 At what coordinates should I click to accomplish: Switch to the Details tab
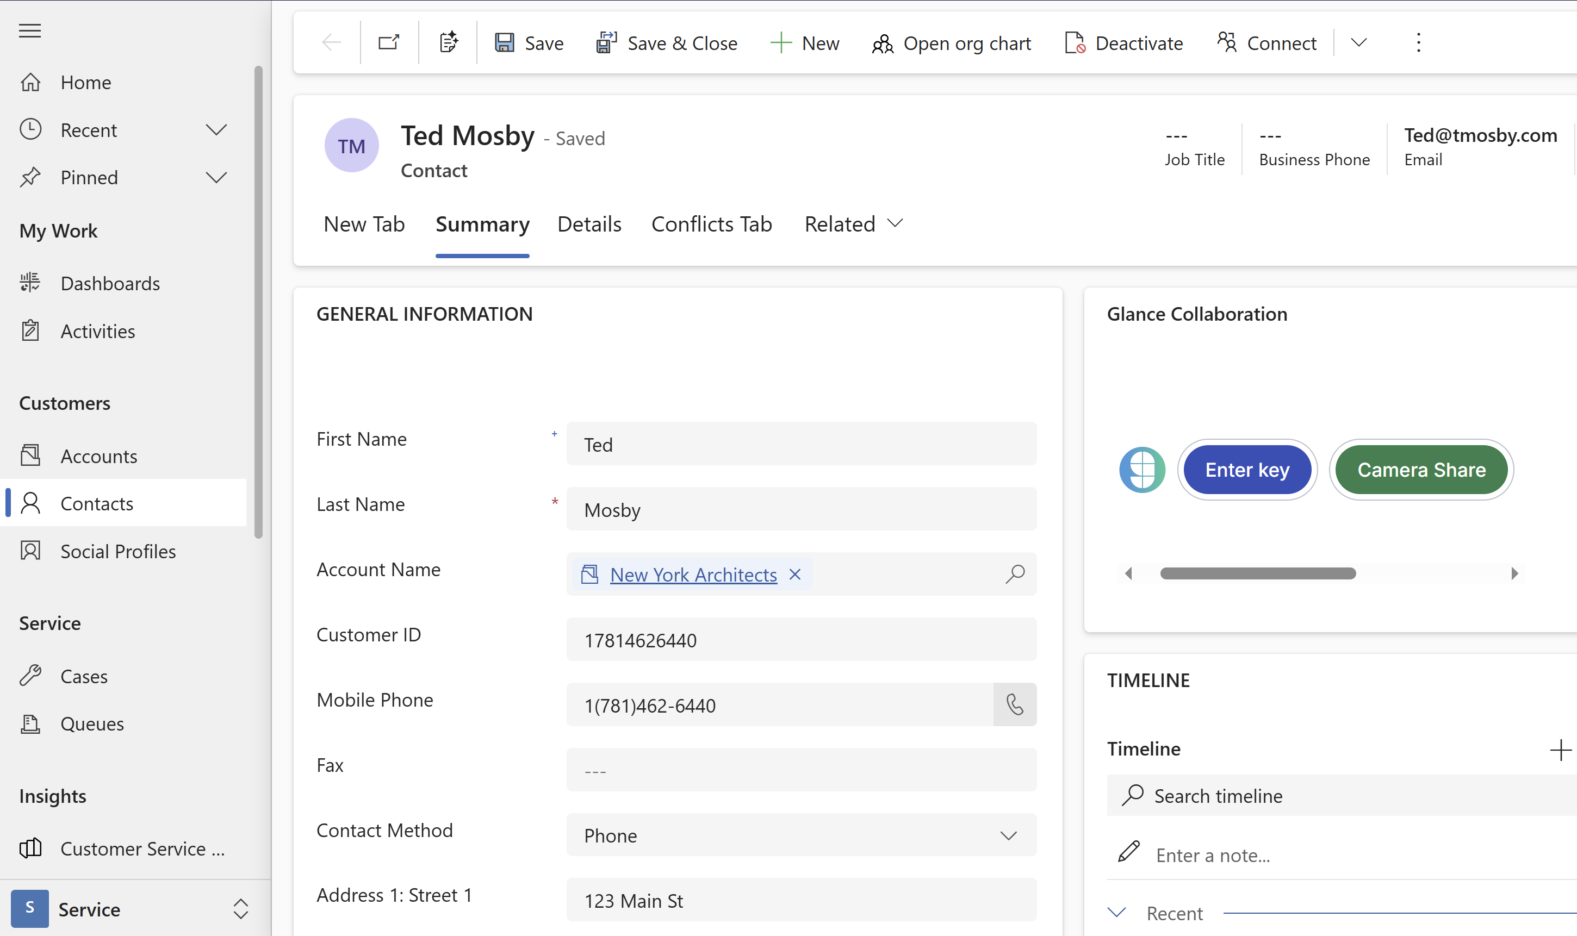point(589,224)
